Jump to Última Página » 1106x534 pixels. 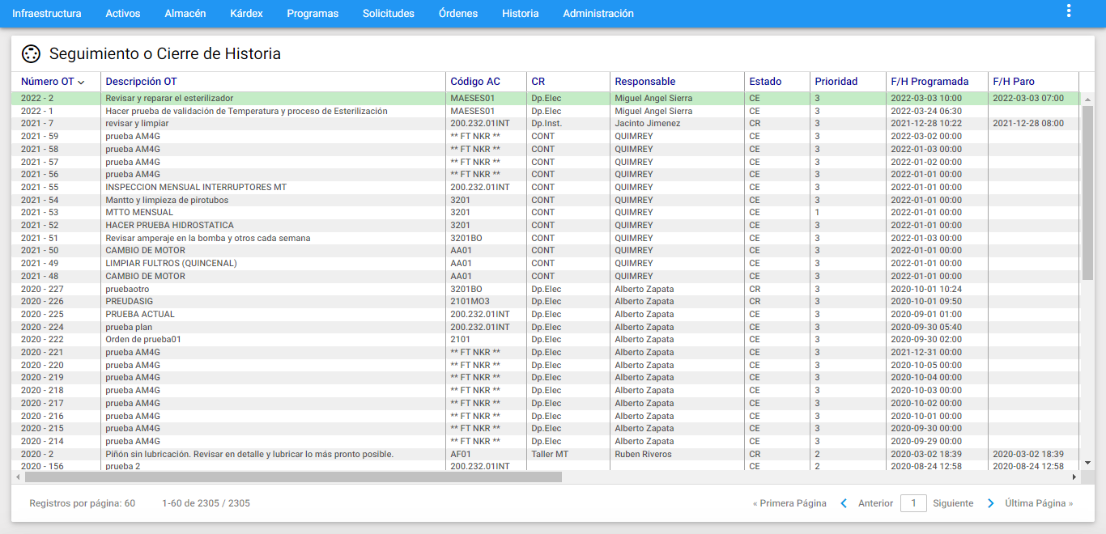(x=1039, y=503)
